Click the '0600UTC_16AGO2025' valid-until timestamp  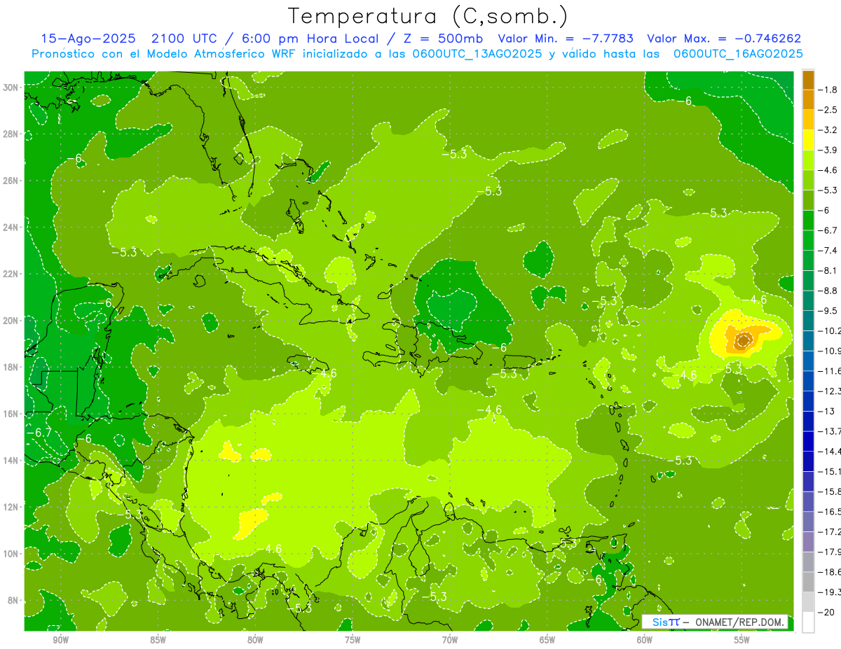click(x=738, y=54)
